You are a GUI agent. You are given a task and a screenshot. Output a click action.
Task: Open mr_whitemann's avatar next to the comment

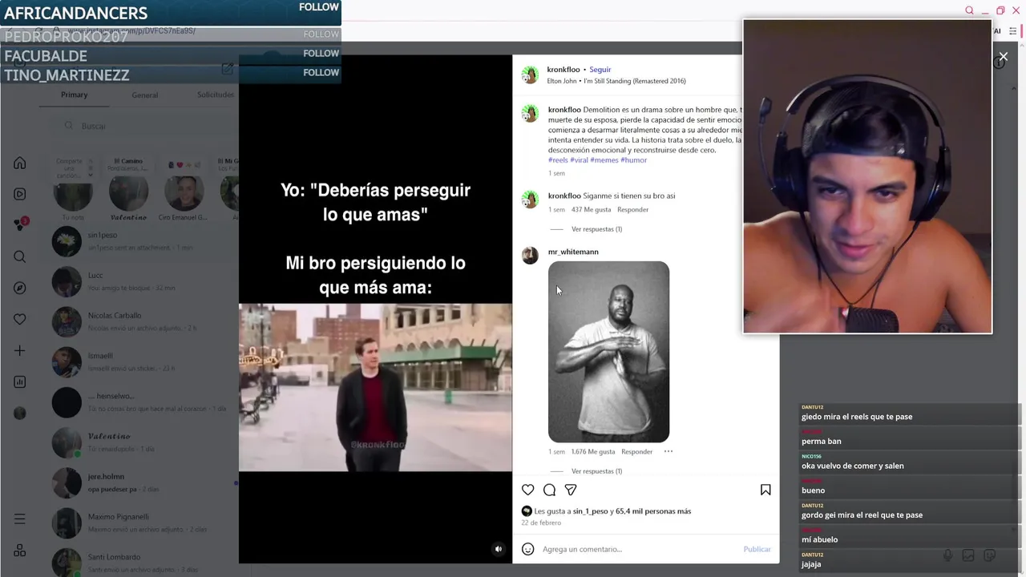[x=530, y=256]
